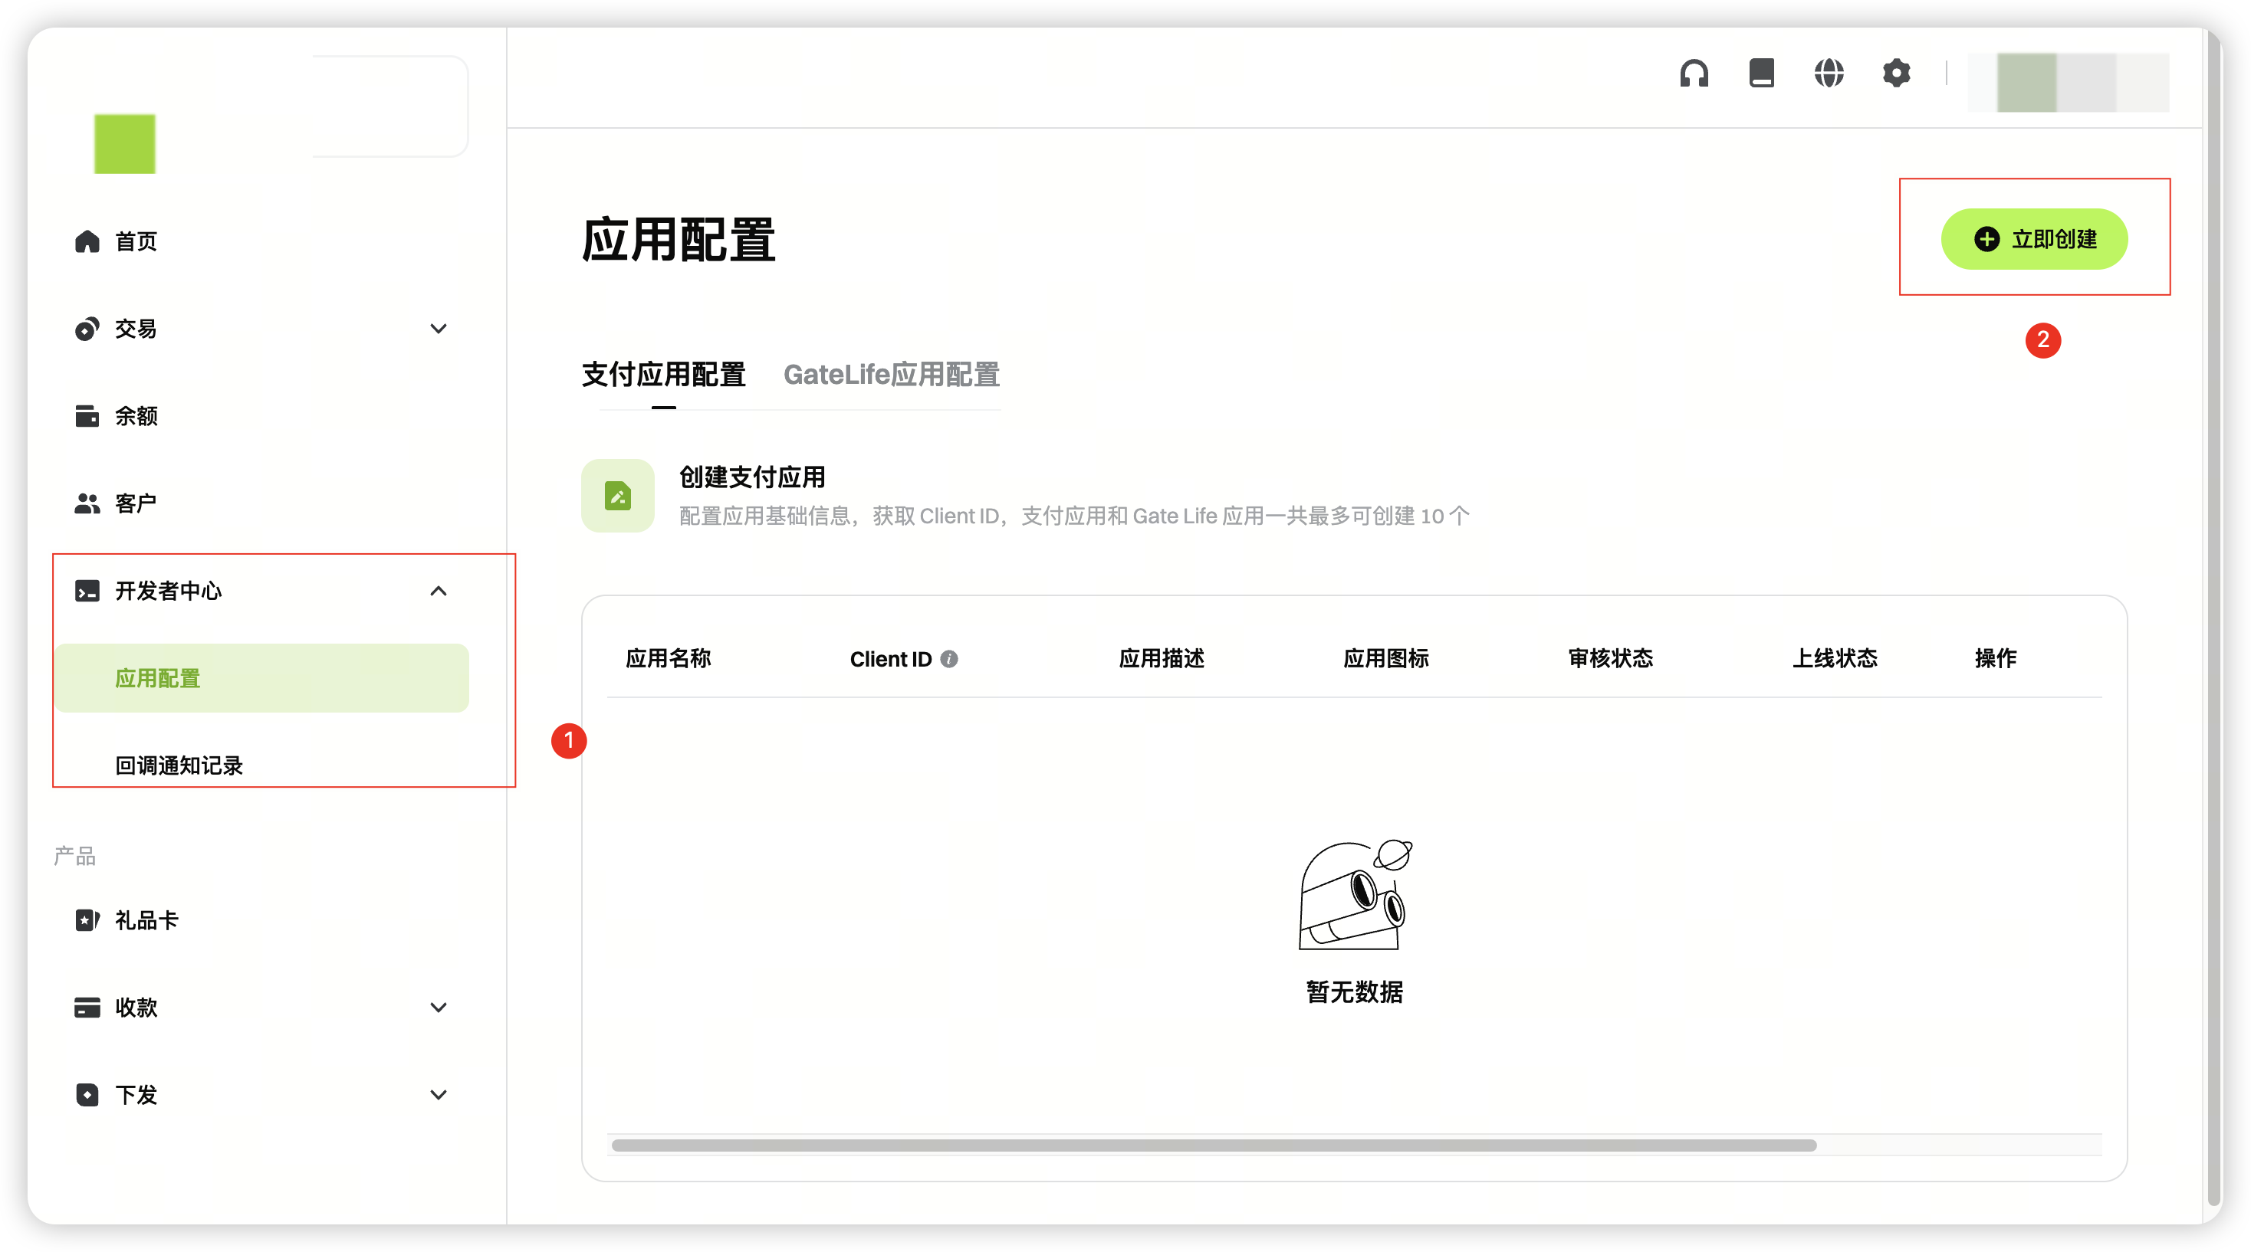Screen dimensions: 2251x1252
Task: Click the headset customer support icon
Action: pos(1694,74)
